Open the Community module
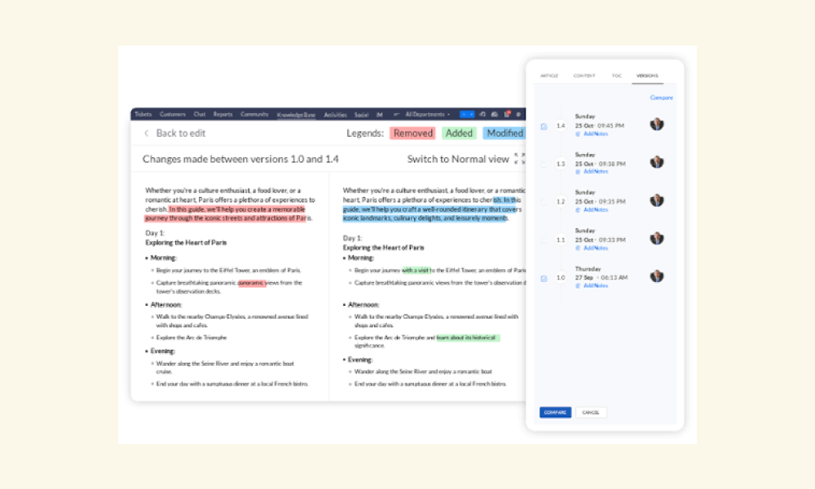 pyautogui.click(x=254, y=114)
